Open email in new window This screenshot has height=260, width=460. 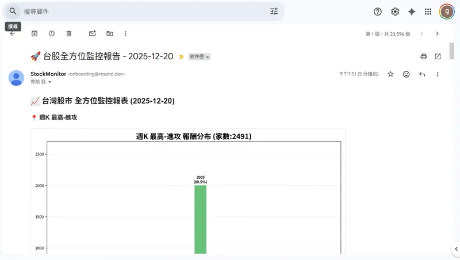438,56
